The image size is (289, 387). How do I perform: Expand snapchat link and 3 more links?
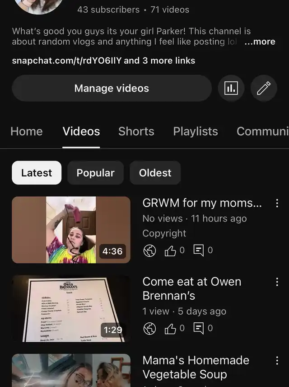coord(103,61)
